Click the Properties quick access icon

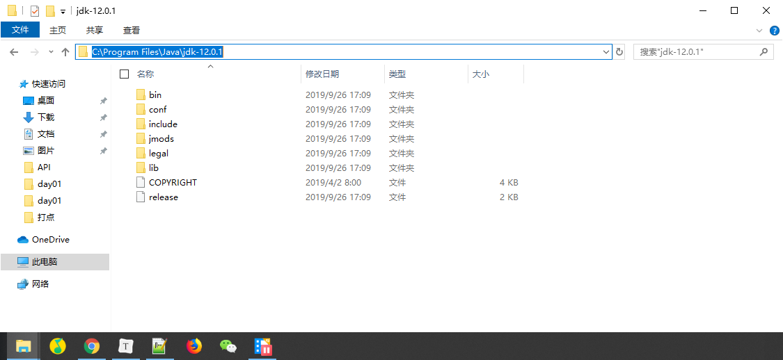point(35,11)
